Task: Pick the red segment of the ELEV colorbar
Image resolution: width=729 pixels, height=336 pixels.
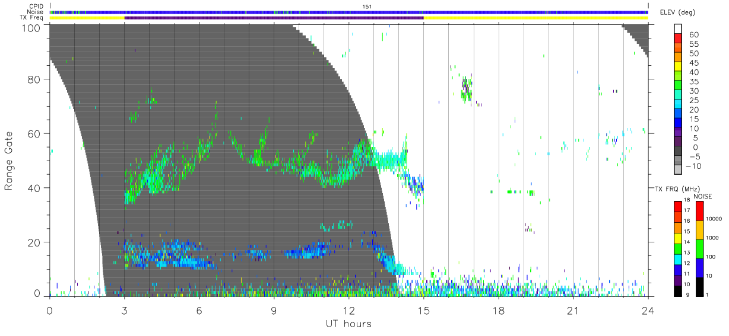Action: point(679,37)
